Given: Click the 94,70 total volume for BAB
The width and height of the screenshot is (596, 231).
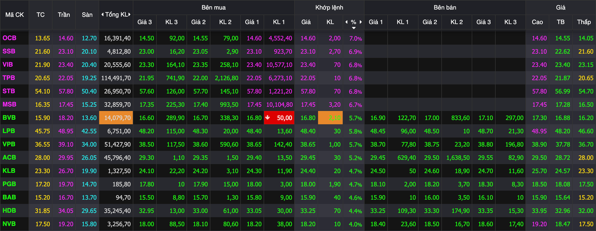Looking at the screenshot, I should [x=123, y=197].
